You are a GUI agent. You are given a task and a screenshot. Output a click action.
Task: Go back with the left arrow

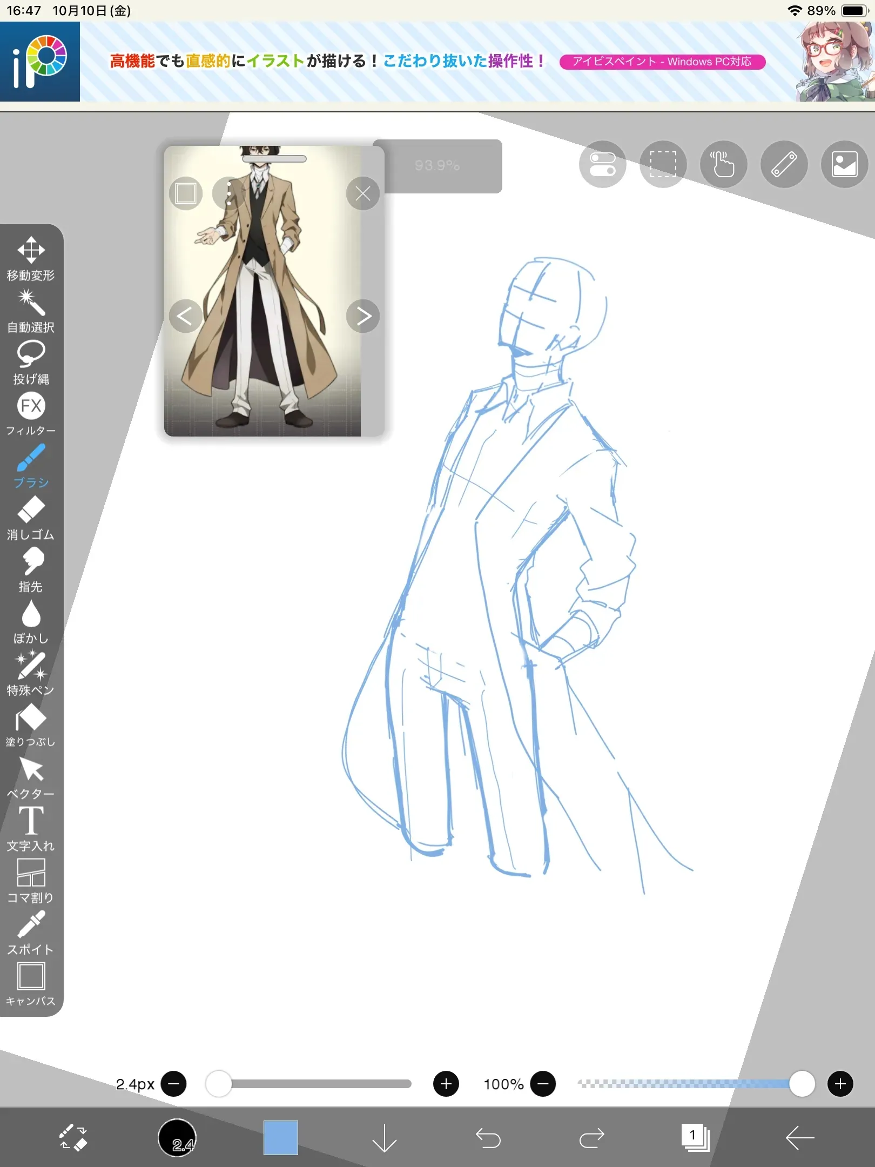[x=800, y=1138]
